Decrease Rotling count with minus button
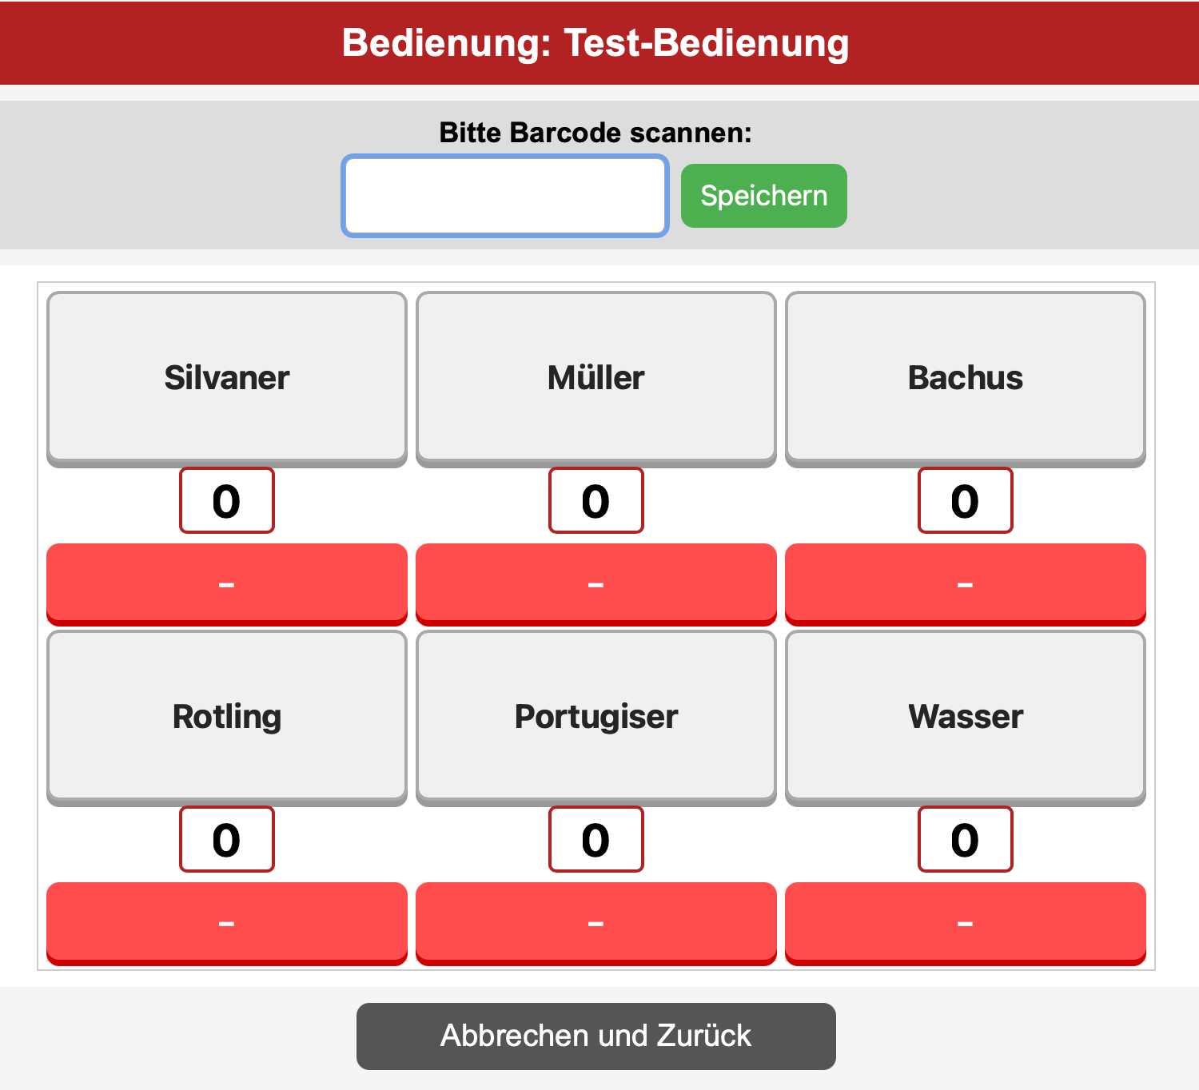The image size is (1199, 1090). coord(227,922)
